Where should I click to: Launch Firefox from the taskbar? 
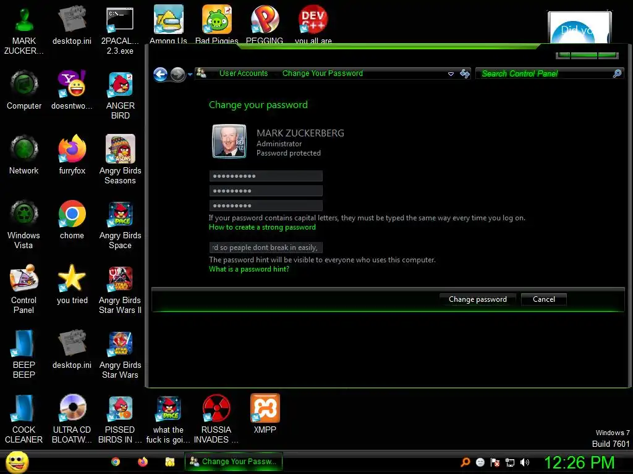tap(143, 462)
